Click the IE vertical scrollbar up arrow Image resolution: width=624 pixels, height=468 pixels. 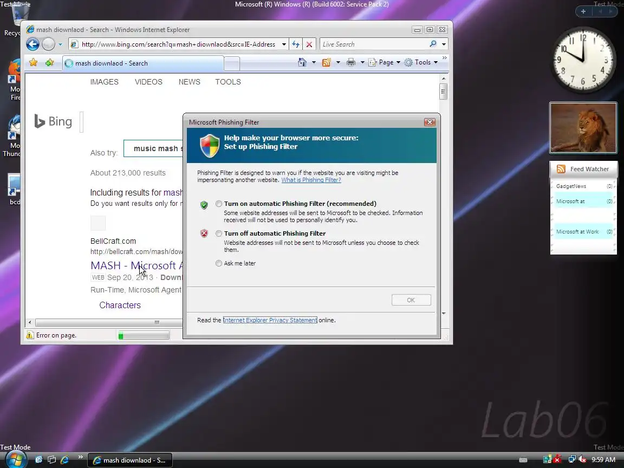coord(443,79)
